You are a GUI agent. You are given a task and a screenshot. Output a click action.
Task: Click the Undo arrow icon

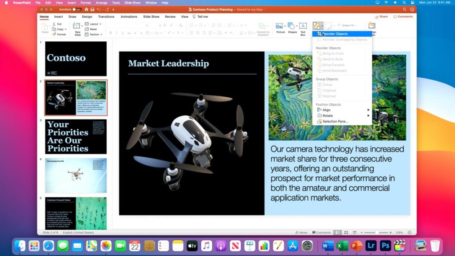point(98,9)
